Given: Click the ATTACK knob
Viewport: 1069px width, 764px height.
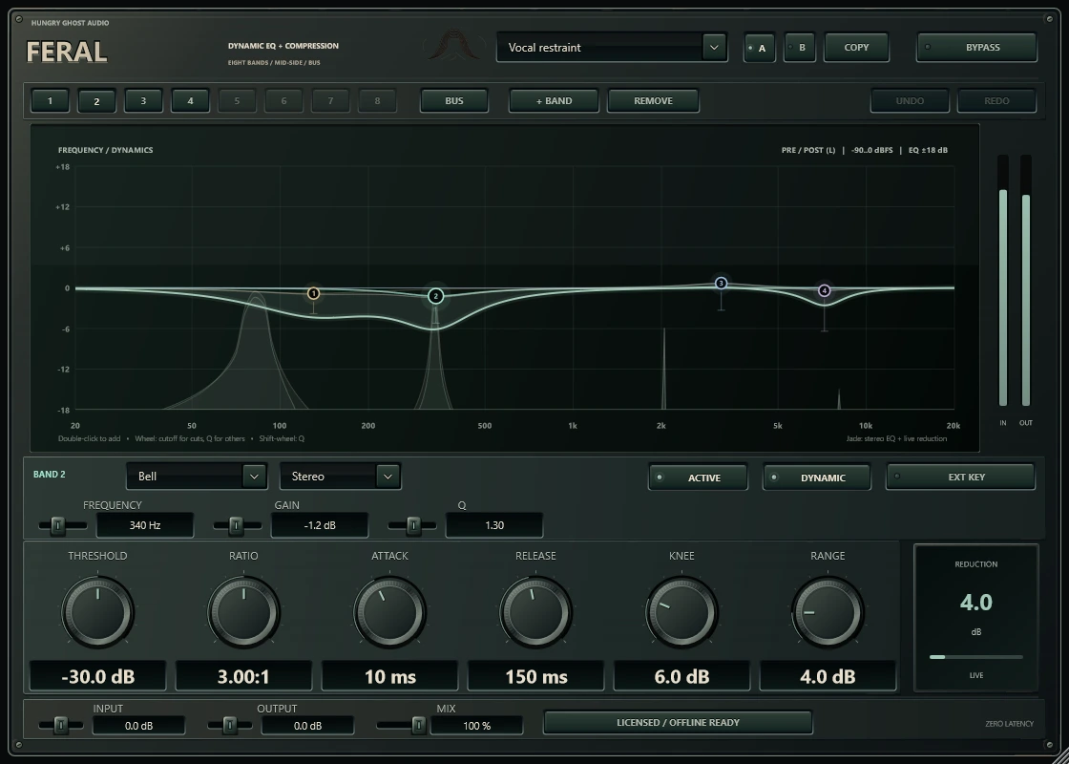Looking at the screenshot, I should coord(389,612).
